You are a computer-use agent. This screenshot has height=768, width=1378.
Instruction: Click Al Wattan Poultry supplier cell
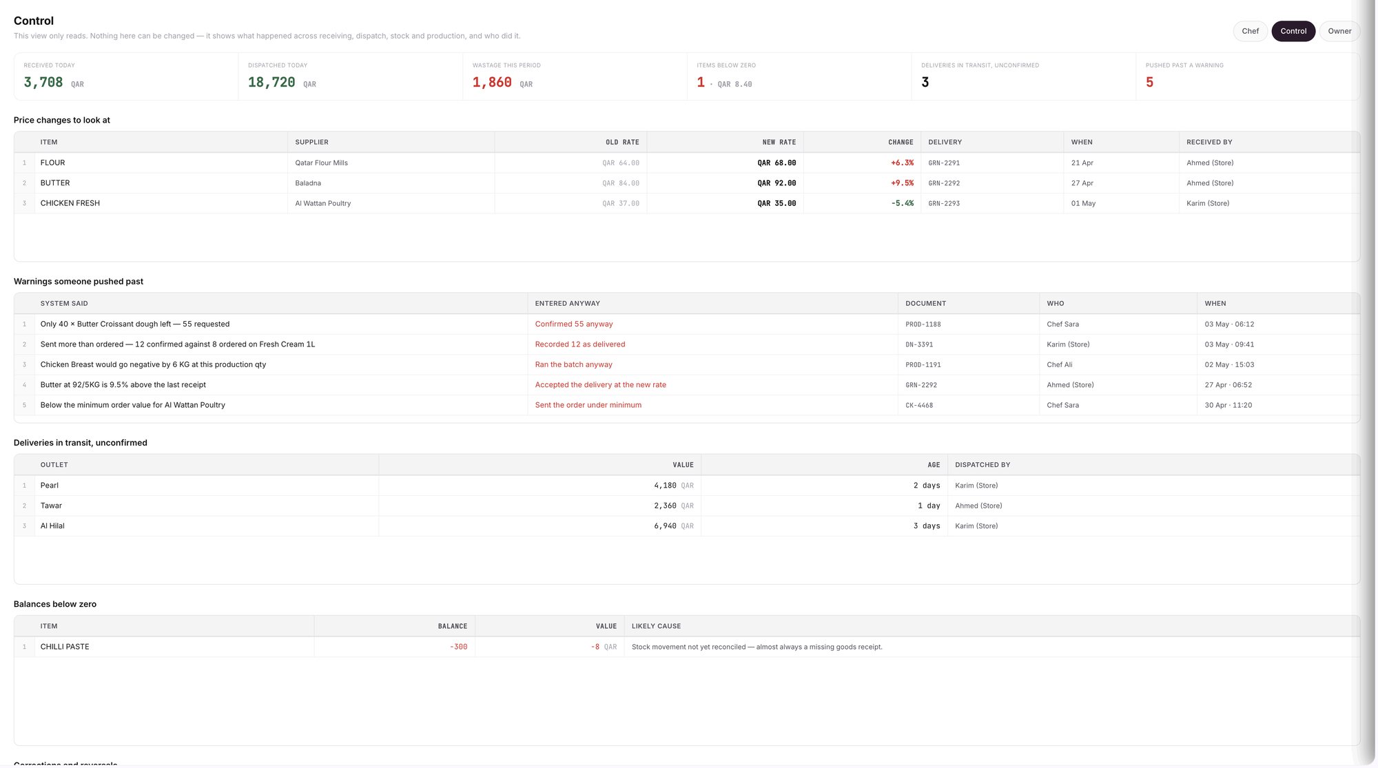click(x=391, y=203)
